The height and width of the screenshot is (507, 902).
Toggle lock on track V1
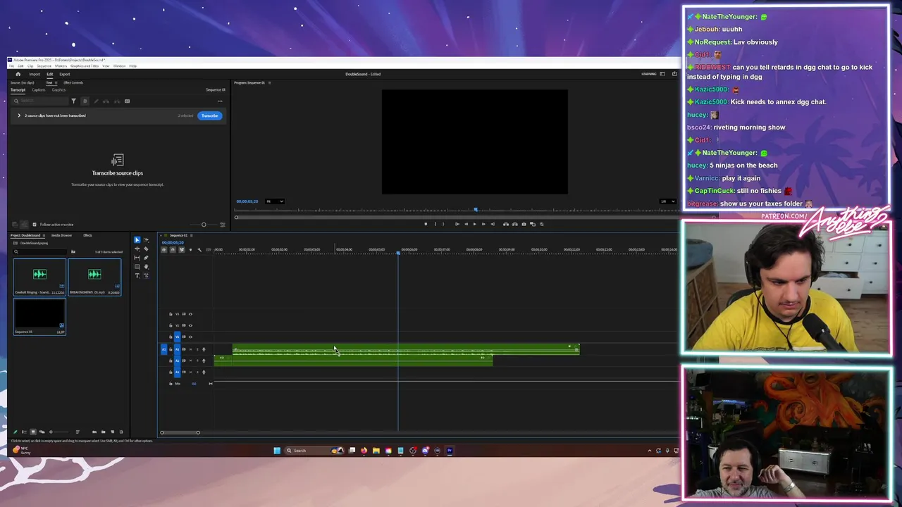point(171,337)
